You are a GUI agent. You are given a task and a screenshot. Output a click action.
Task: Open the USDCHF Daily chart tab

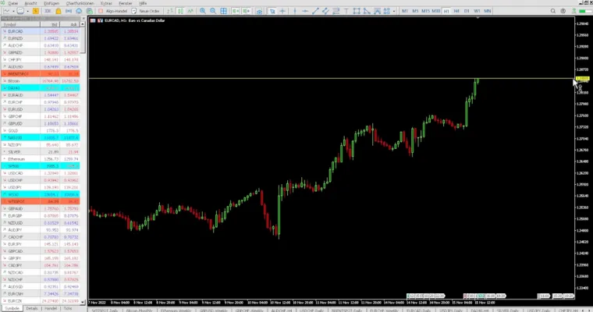pos(311,310)
